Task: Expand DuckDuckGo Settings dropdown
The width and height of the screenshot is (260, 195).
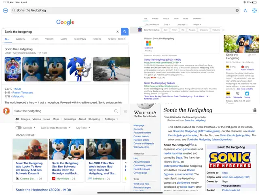Action: [111, 119]
